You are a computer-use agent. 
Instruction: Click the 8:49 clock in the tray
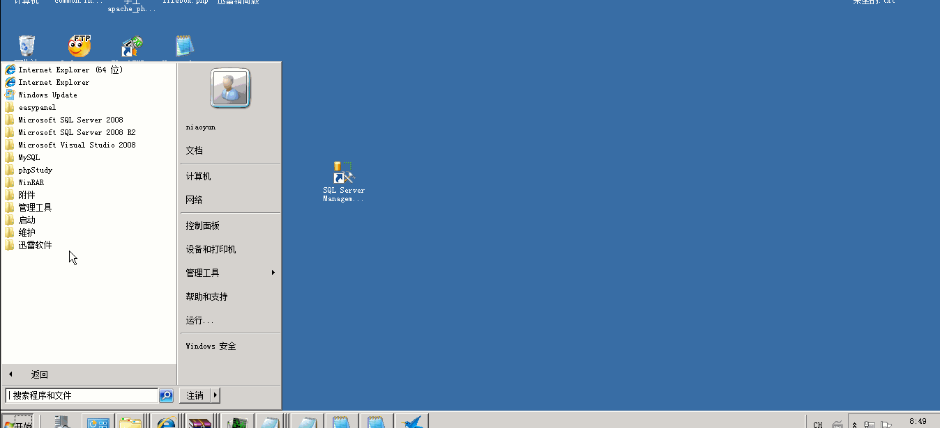[918, 422]
